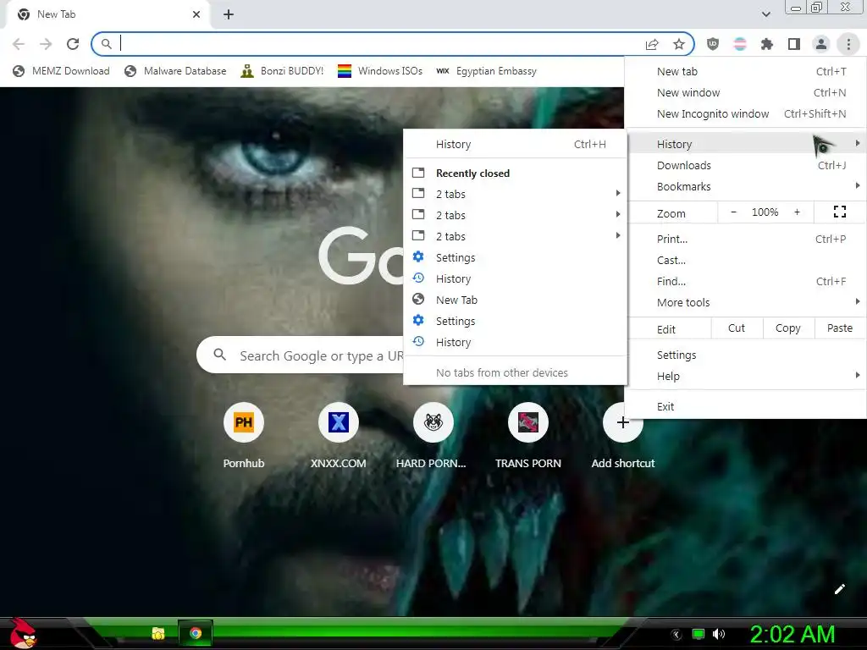
Task: Open a new tab with plus button
Action: pyautogui.click(x=229, y=14)
